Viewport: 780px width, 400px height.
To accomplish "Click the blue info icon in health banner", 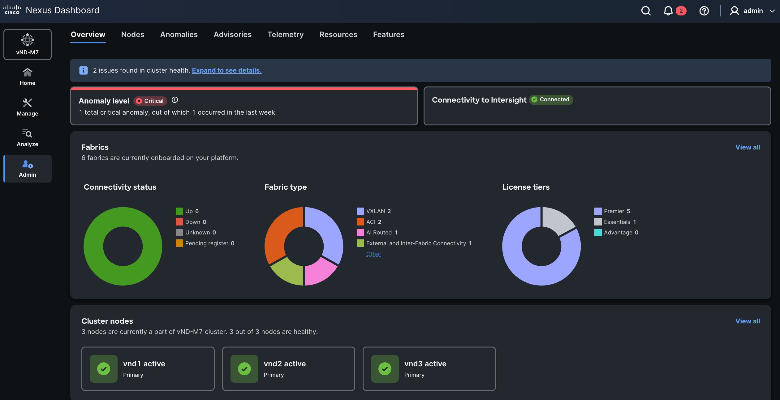I will tap(84, 70).
